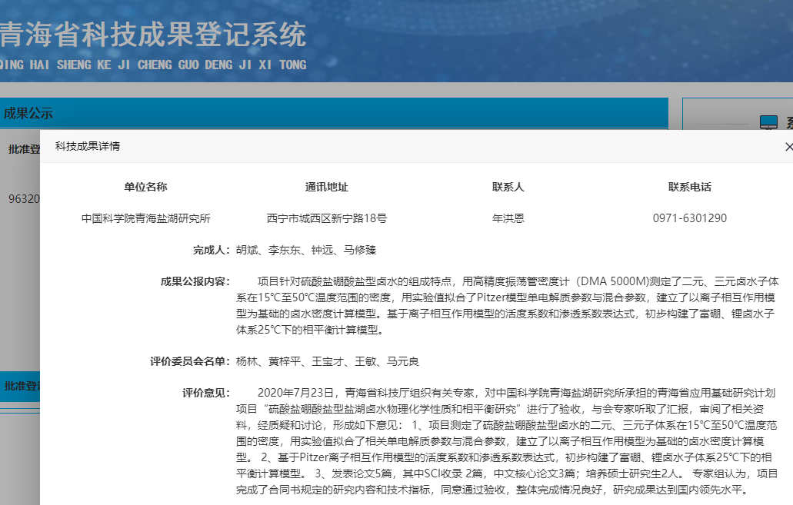Click the address 西宁市城西区新宁路18号

326,218
